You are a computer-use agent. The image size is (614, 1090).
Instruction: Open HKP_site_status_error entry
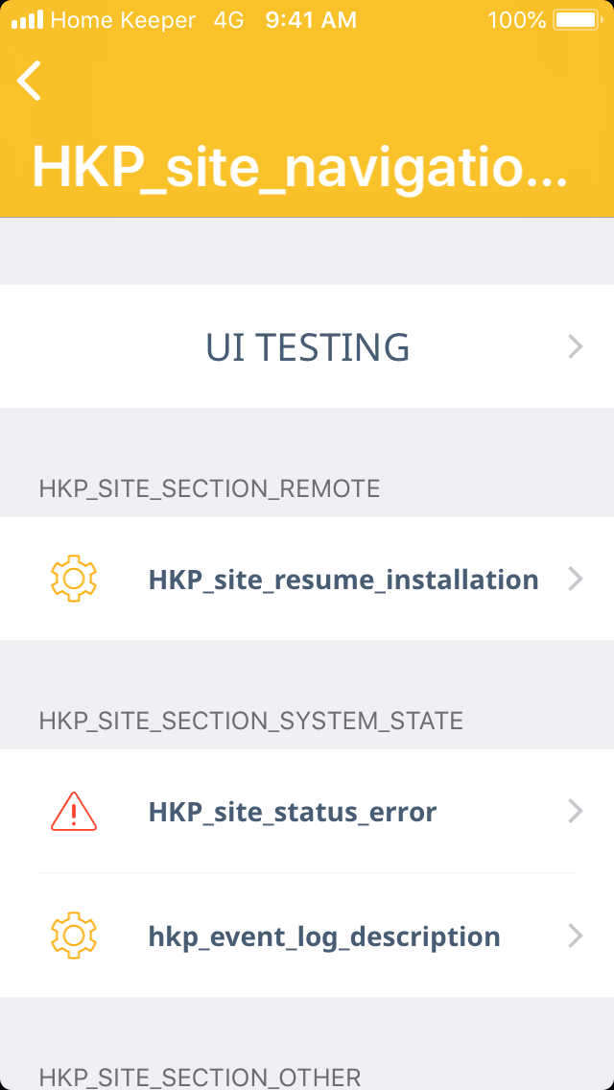(293, 812)
